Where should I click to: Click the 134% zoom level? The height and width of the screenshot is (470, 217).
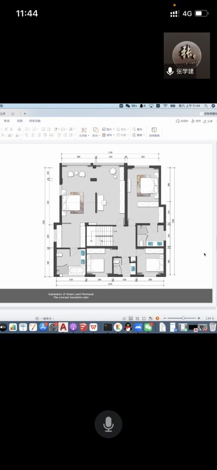click(x=209, y=319)
